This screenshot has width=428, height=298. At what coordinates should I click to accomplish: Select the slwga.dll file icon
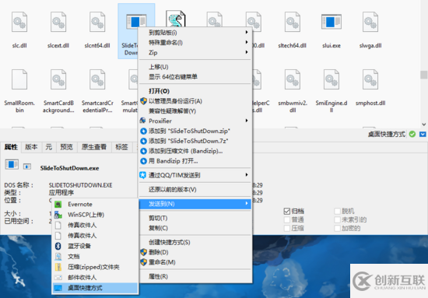tap(370, 22)
